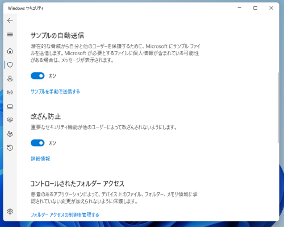Open 詳細情報 link under 改ざん防止

pos(40,159)
